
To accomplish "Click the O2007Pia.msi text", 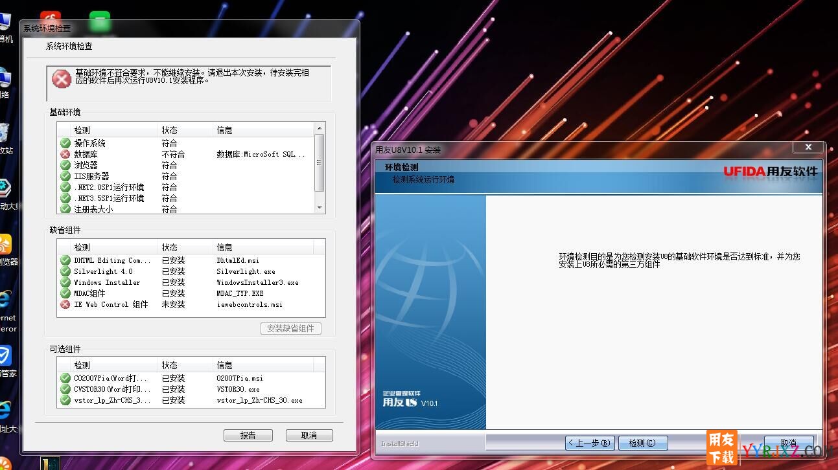I will point(240,378).
